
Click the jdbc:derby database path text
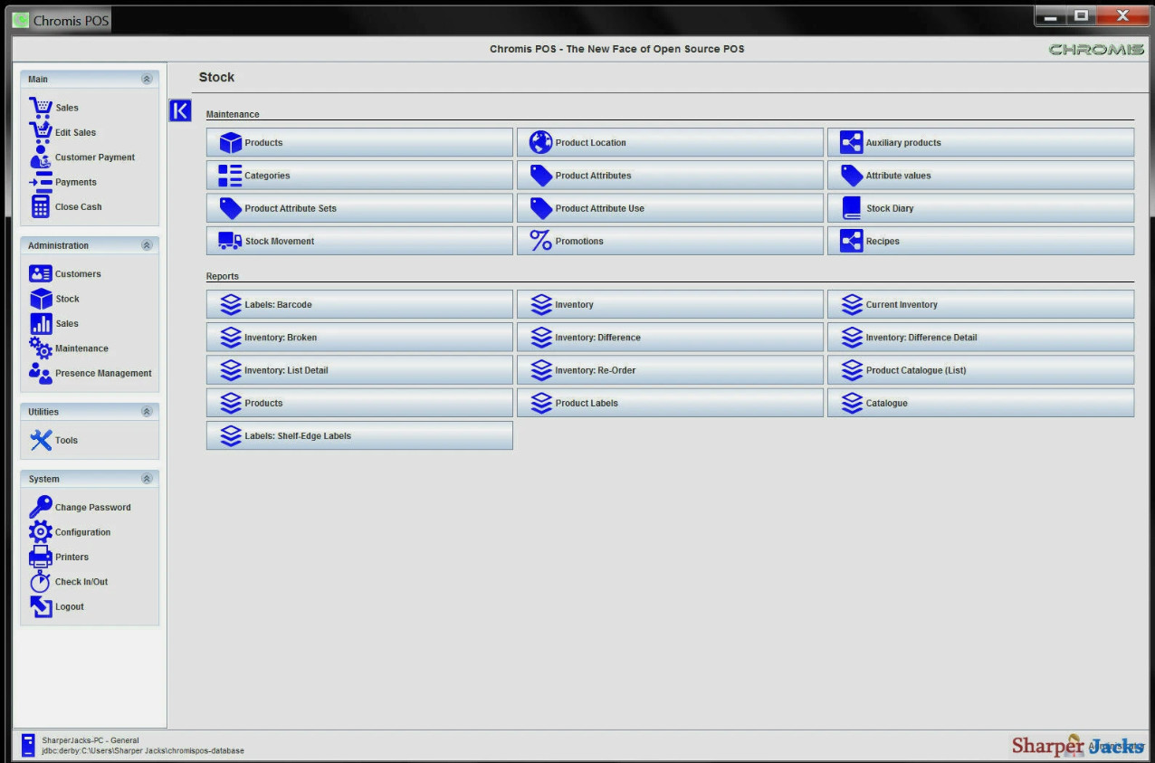click(143, 751)
